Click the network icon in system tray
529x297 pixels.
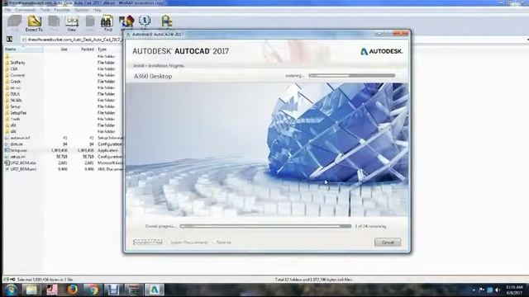pyautogui.click(x=490, y=290)
